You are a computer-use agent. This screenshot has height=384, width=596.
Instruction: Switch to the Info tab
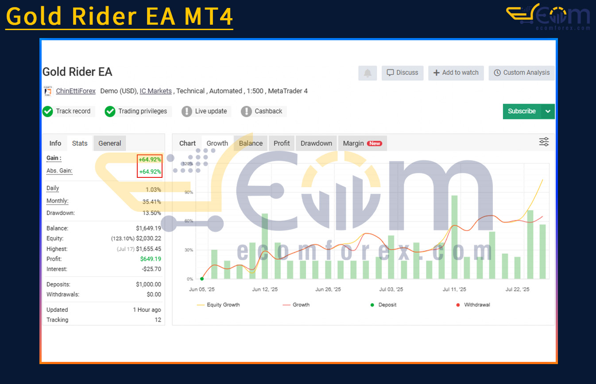click(55, 143)
